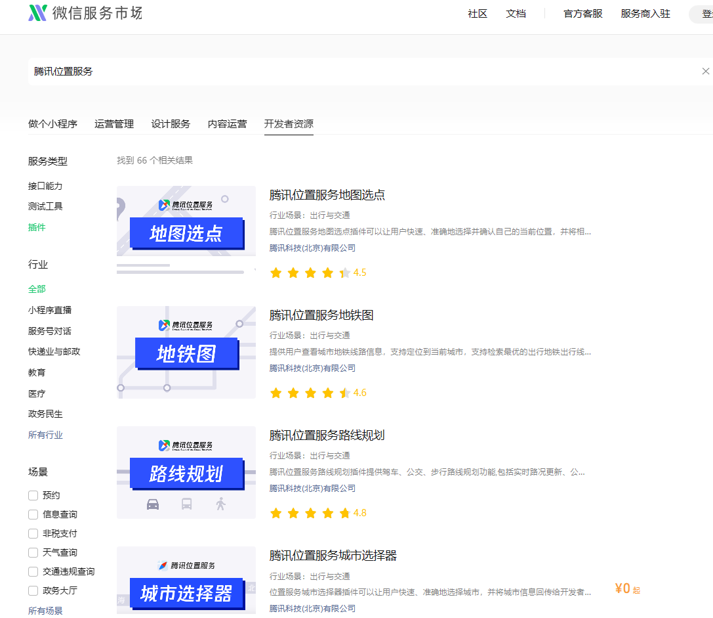
Task: Switch to the 运营管理 tab
Action: tap(114, 124)
